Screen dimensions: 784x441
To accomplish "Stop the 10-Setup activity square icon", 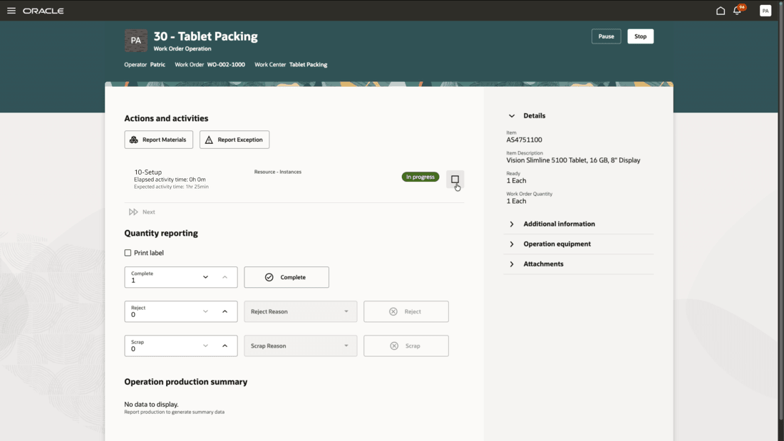I will (455, 179).
